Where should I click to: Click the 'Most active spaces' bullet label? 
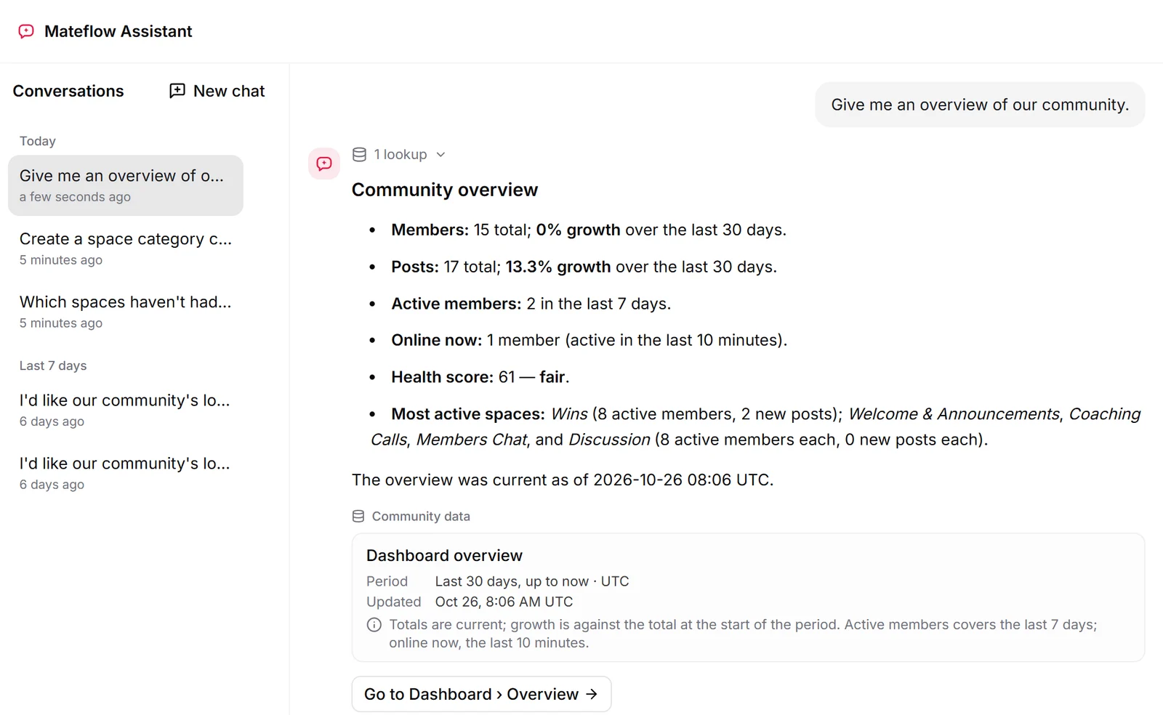click(468, 414)
